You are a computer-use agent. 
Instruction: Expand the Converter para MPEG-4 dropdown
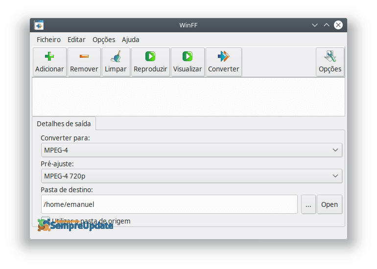191,150
